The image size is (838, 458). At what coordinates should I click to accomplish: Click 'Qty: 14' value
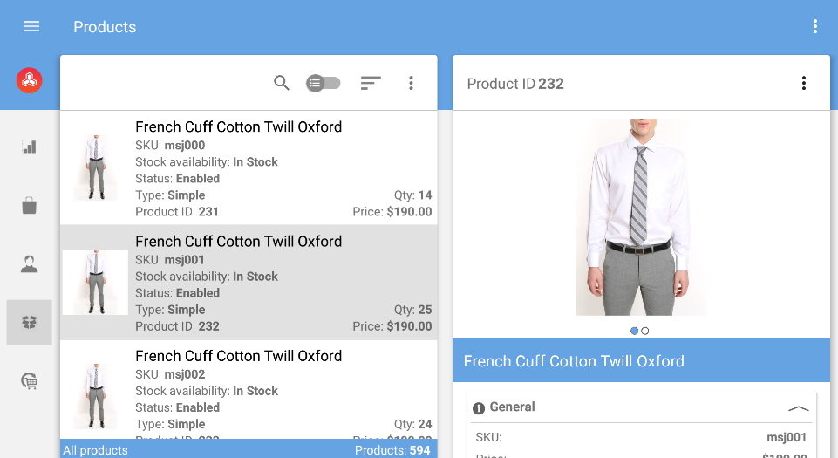pos(412,195)
